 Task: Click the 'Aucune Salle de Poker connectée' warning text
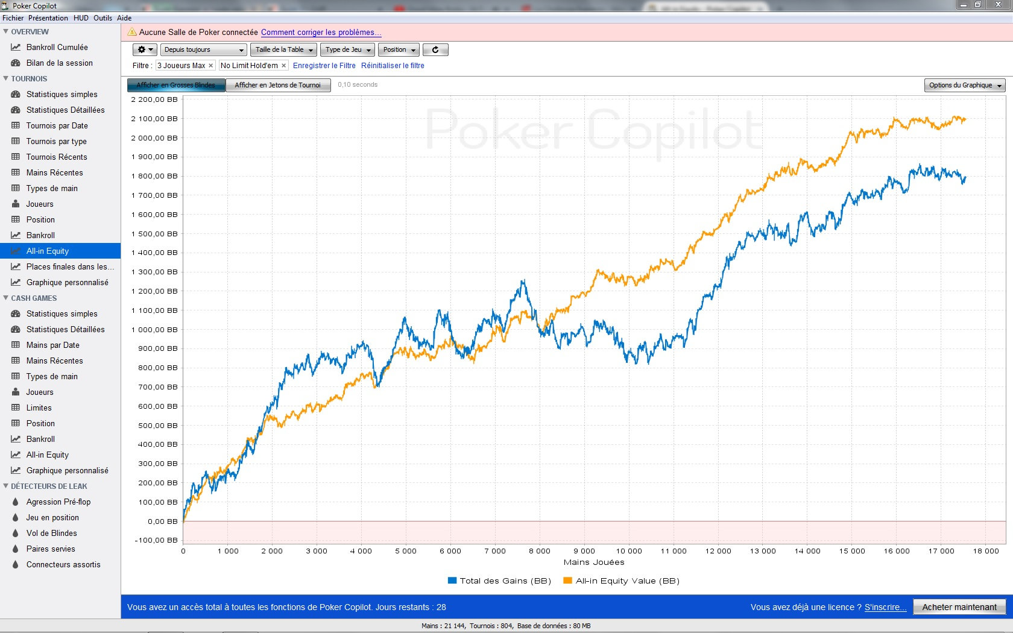198,33
